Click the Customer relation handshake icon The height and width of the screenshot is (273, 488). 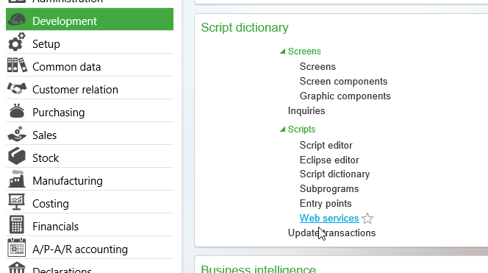pos(17,88)
